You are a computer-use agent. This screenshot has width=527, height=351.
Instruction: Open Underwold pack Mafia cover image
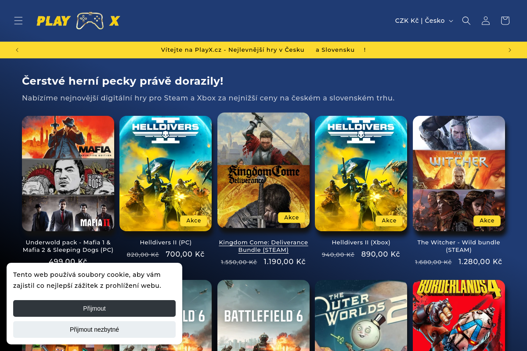click(x=68, y=173)
